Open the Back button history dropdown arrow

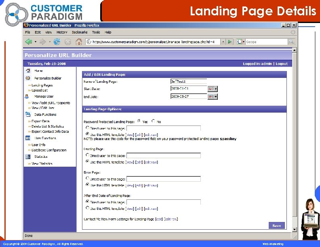click(x=36, y=42)
